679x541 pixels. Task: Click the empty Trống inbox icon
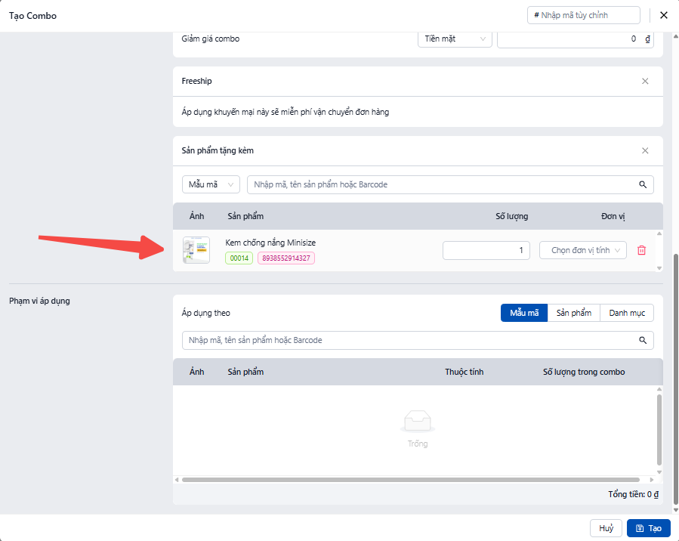click(x=418, y=420)
